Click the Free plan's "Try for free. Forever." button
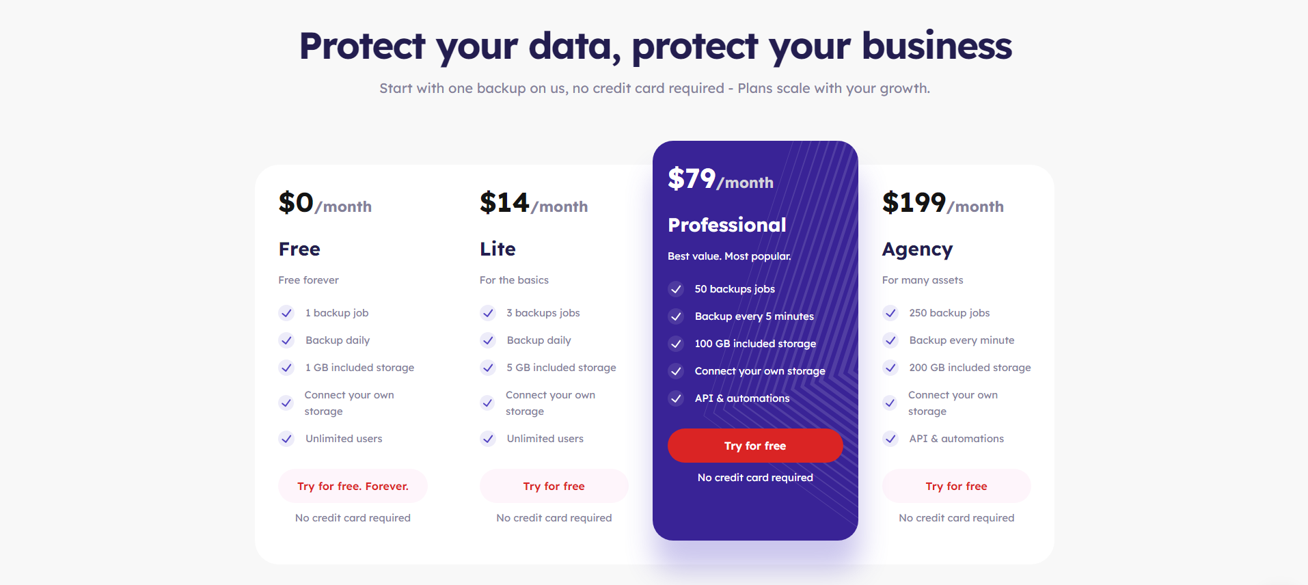The height and width of the screenshot is (585, 1308). pos(353,486)
